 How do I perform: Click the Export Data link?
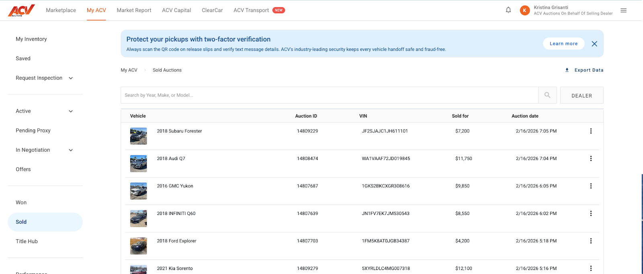click(x=589, y=70)
